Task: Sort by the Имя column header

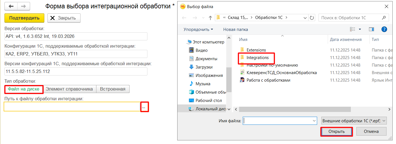Action: click(x=243, y=40)
